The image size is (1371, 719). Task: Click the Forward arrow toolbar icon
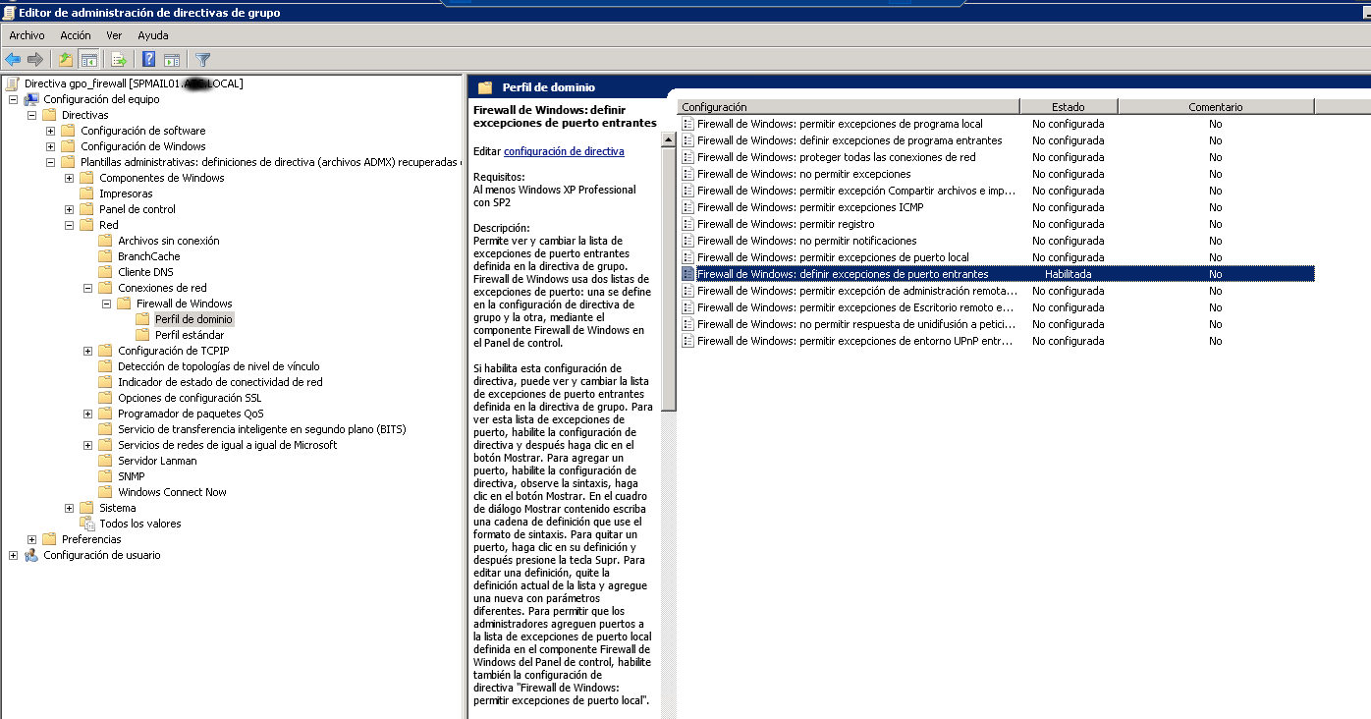point(35,60)
